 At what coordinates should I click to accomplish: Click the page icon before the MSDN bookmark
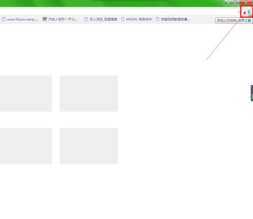[x=123, y=19]
